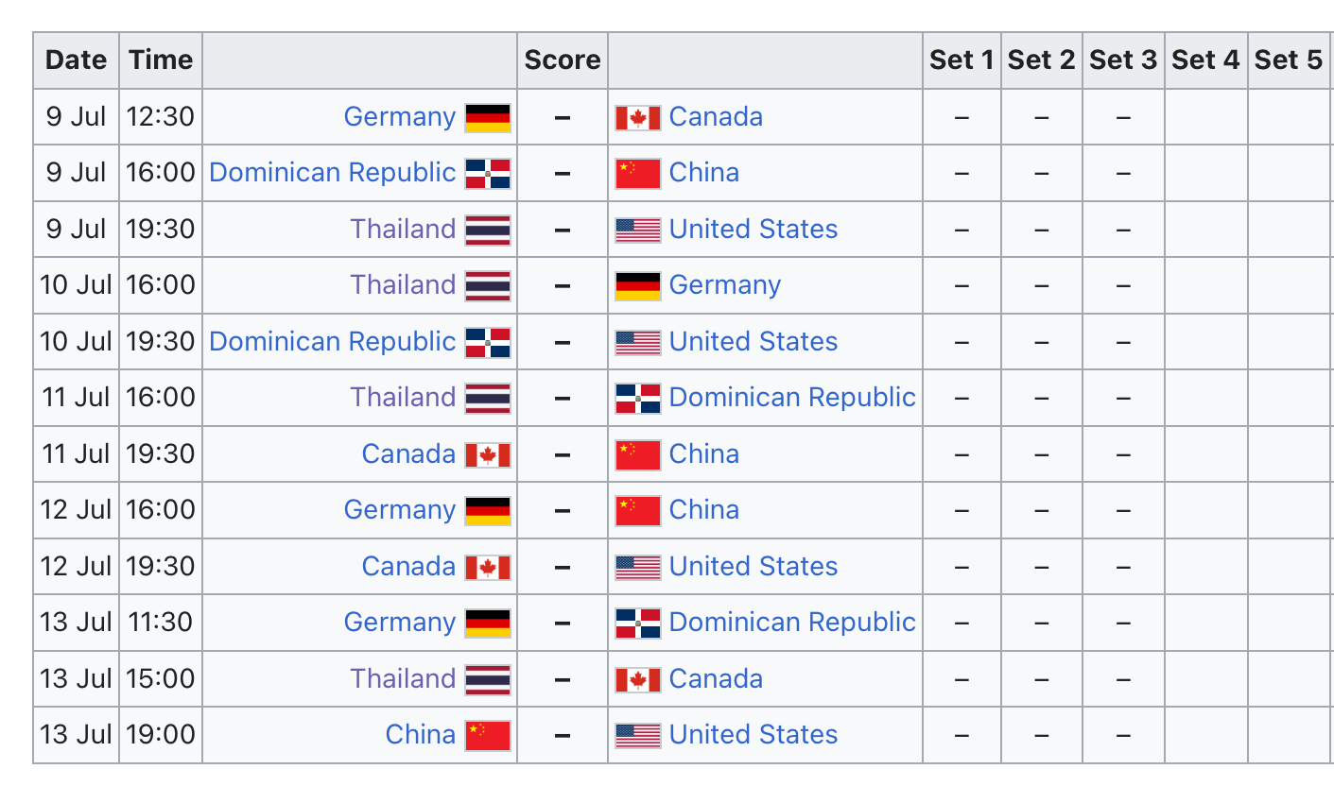Click the United States flag in the 12 Jul 19:30 row
Viewport: 1334px width, 786px height.
pyautogui.click(x=638, y=567)
